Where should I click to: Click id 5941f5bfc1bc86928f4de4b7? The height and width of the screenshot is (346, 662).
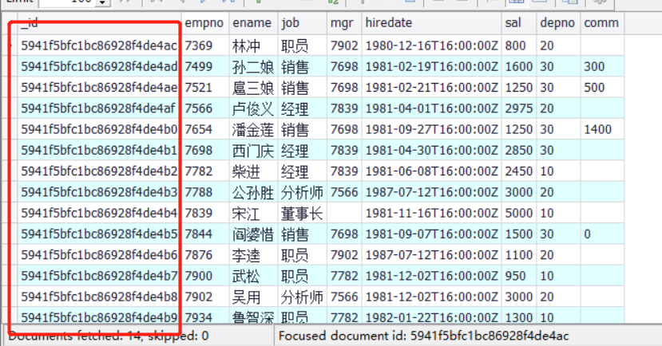(x=99, y=276)
